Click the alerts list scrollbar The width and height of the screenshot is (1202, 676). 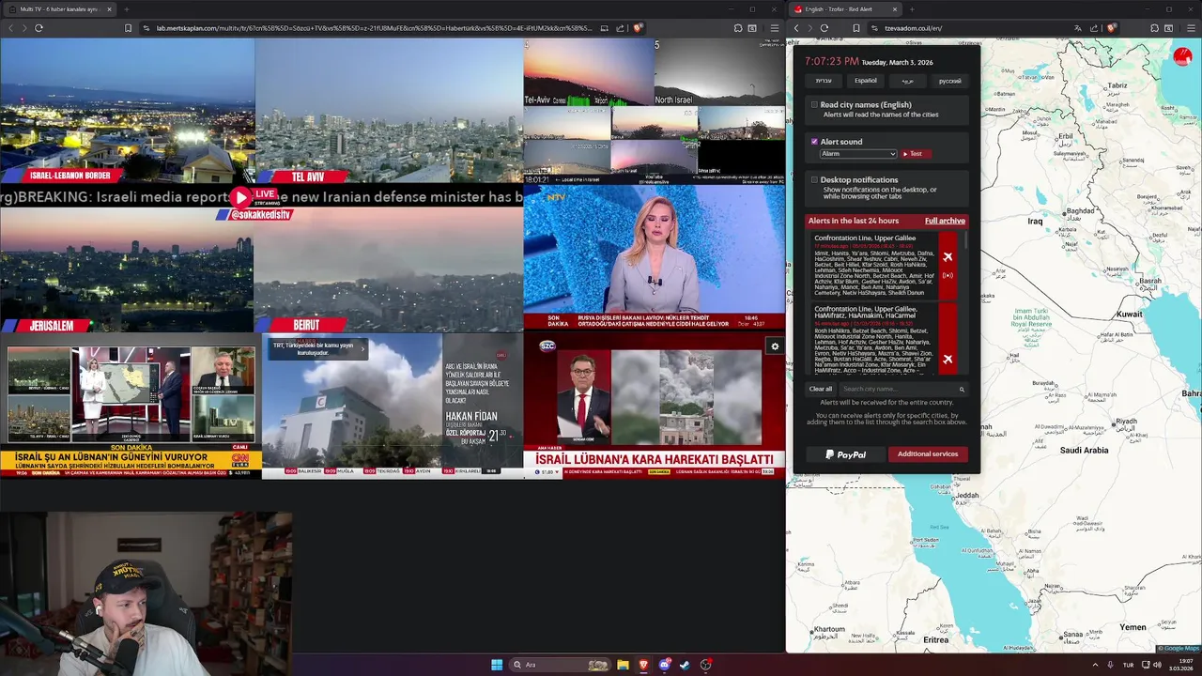tap(966, 240)
